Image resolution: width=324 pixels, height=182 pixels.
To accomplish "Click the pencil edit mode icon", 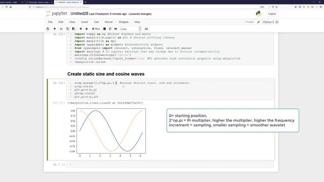I will (x=258, y=22).
